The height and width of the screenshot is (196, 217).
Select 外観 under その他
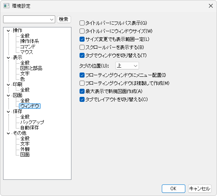pyautogui.click(x=25, y=149)
